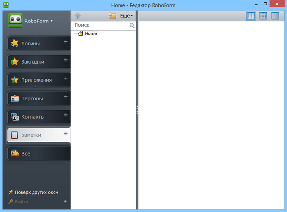287x212 pixels.
Task: Add a new bookmark via Закладки plus
Action: point(66,60)
